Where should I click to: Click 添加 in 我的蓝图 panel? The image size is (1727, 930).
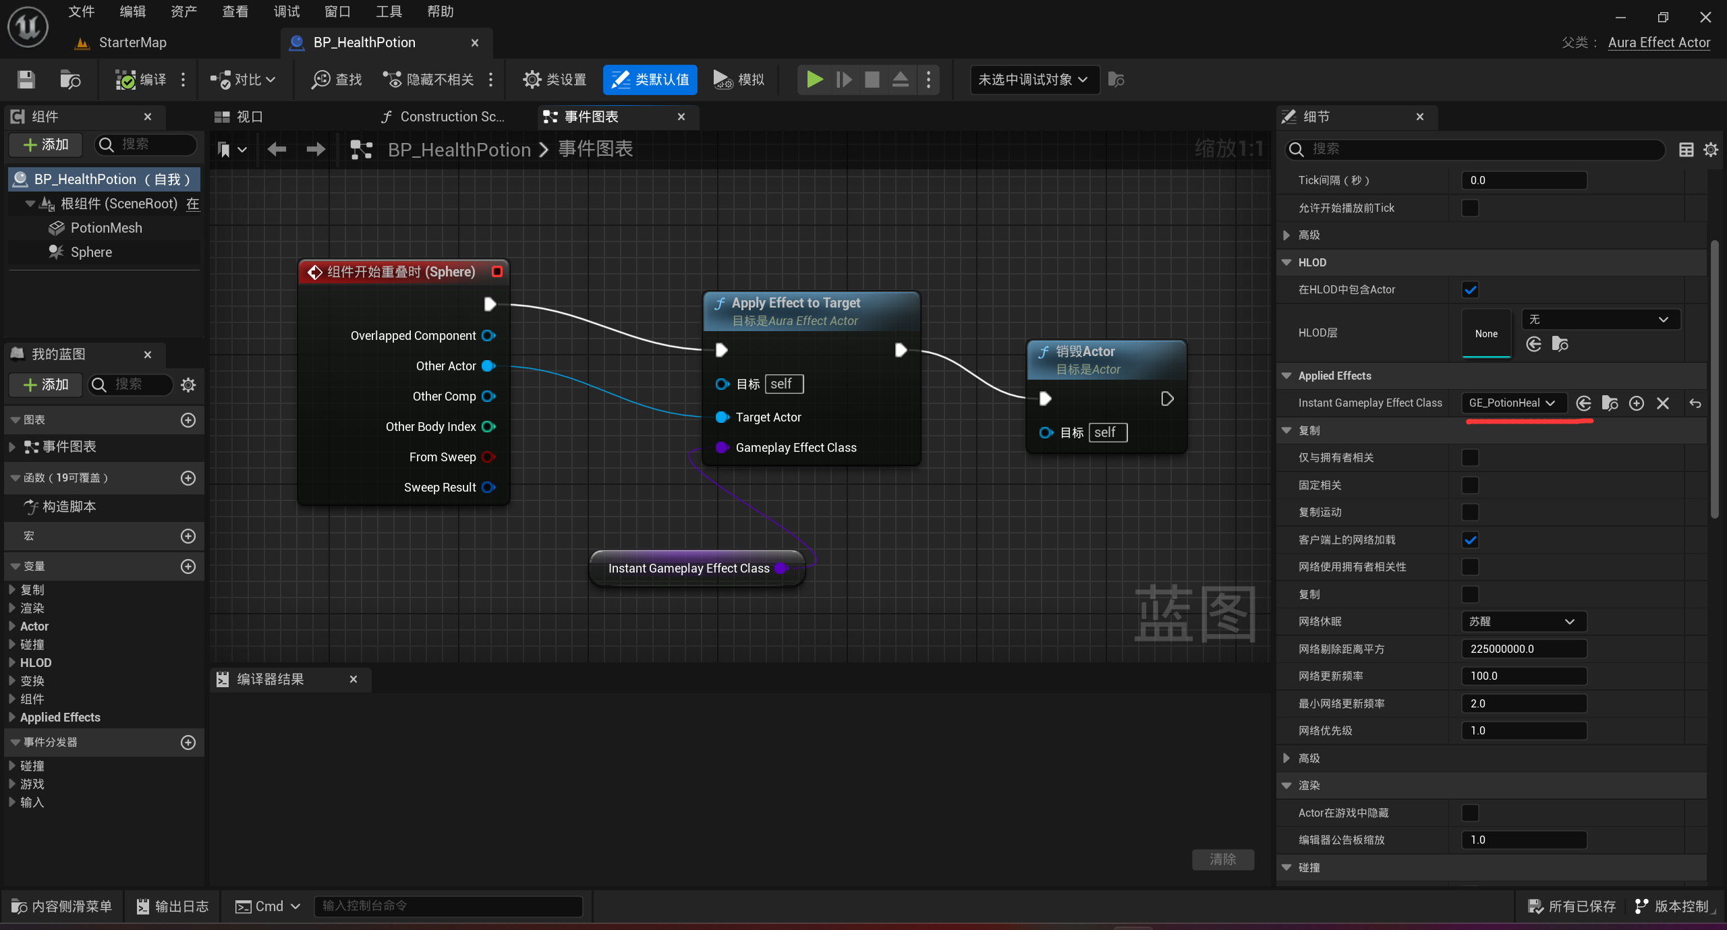(46, 384)
